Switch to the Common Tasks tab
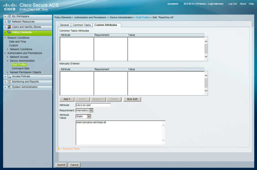 point(82,25)
